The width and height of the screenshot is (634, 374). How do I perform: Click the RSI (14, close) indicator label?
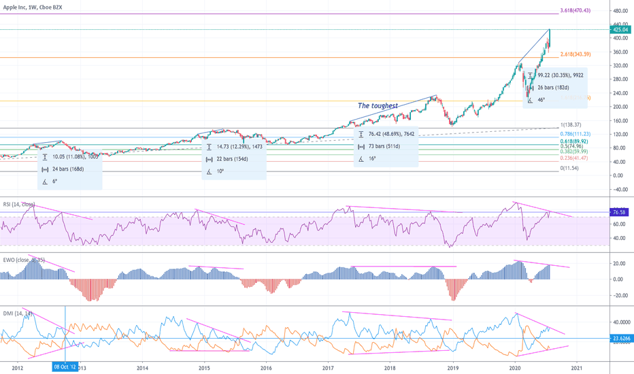19,204
